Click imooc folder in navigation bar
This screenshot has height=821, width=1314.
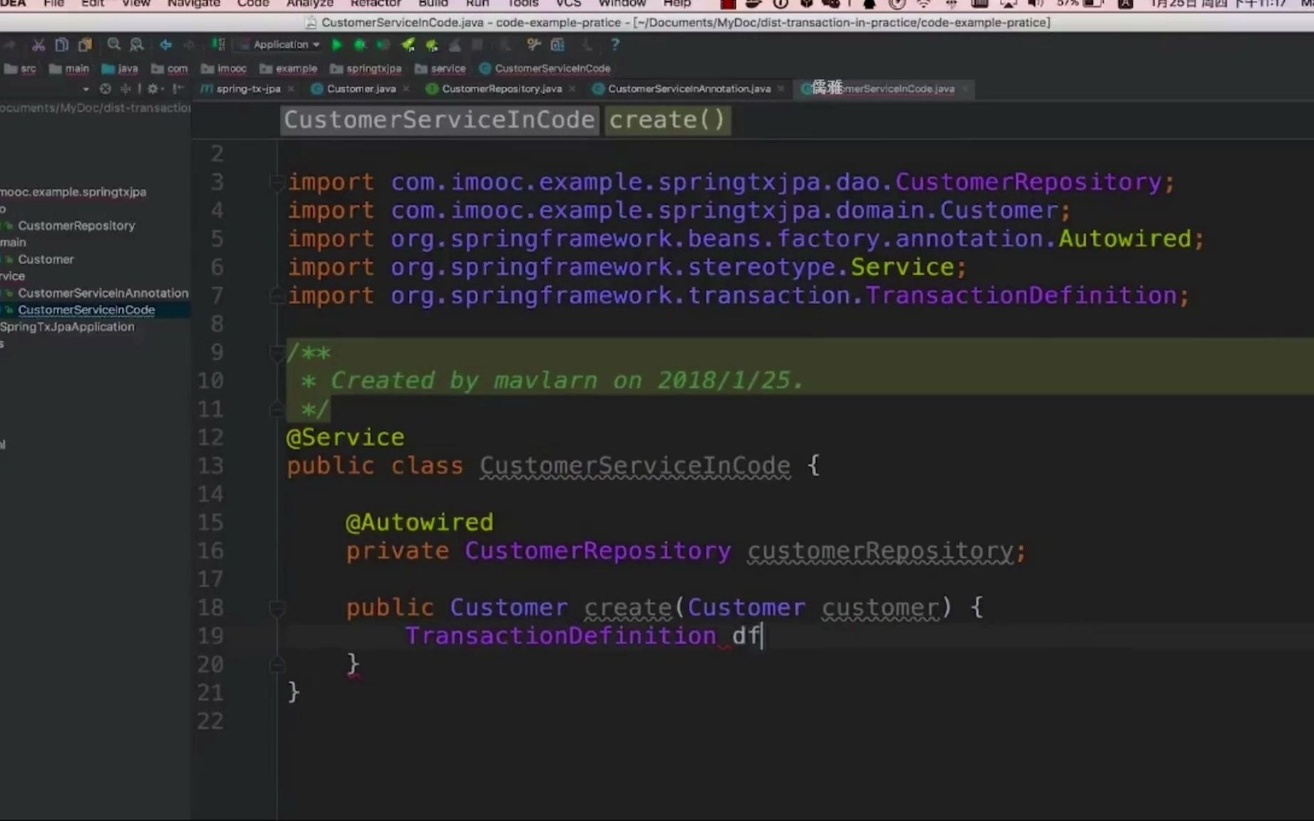(x=224, y=69)
